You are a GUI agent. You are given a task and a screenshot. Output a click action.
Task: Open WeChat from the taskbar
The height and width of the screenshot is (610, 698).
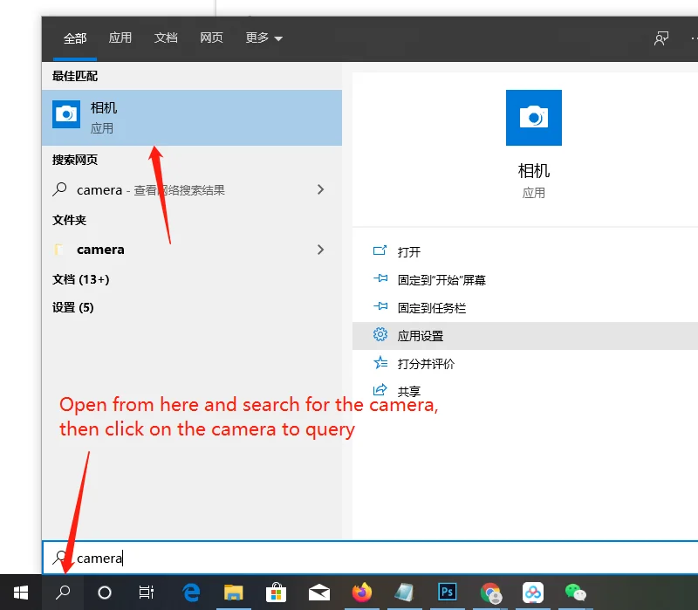(576, 593)
